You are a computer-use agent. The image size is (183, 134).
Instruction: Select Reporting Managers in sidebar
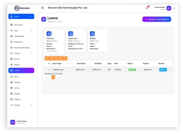[22, 48]
